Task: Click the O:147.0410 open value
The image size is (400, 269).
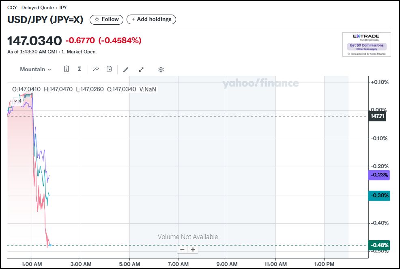Action: [26, 89]
